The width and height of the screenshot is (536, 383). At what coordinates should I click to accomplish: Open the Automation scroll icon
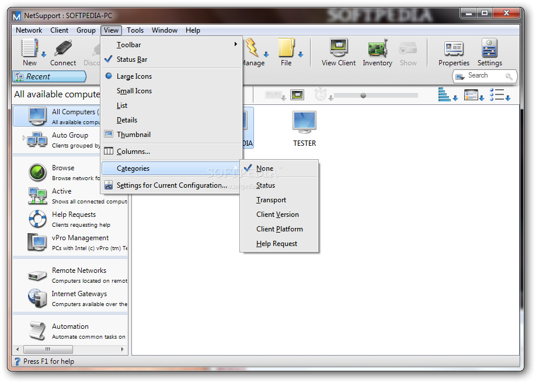[37, 331]
